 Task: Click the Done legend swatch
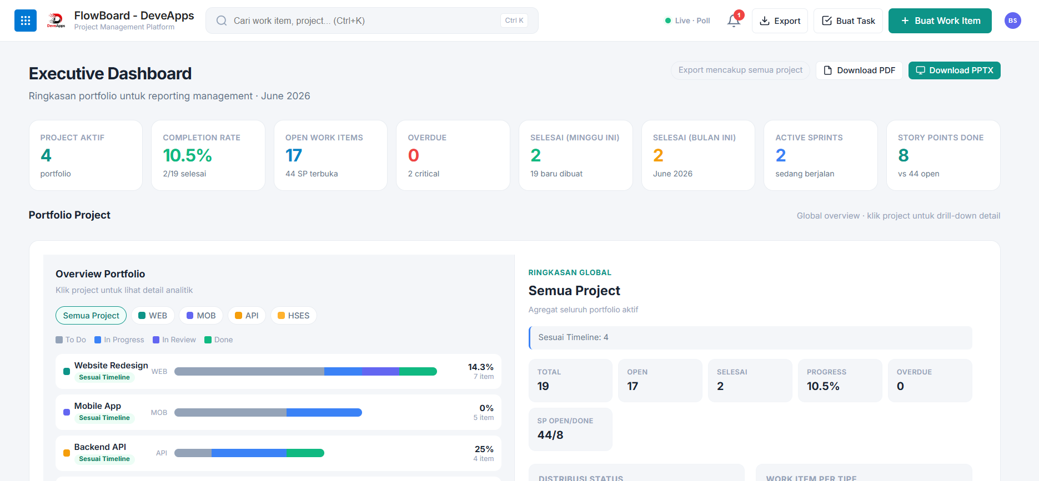pos(208,340)
